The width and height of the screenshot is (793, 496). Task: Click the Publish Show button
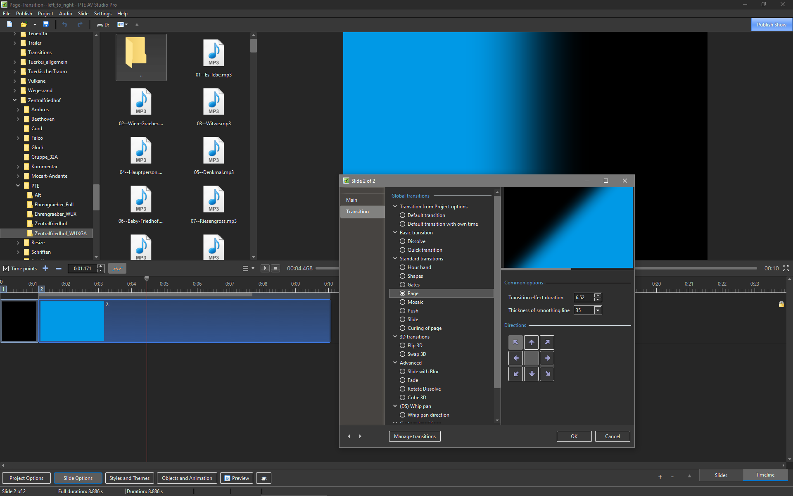click(x=771, y=25)
